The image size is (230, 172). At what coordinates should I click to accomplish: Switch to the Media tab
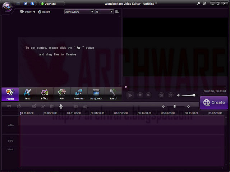(x=10, y=94)
